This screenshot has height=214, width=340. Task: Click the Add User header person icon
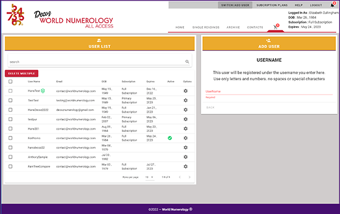269,40
